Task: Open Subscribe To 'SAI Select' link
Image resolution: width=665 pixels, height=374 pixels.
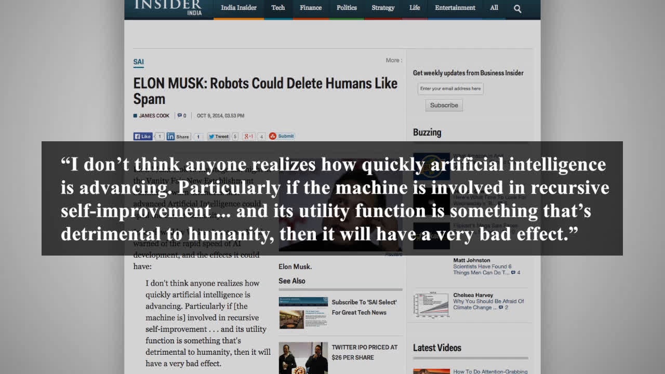Action: coord(364,307)
